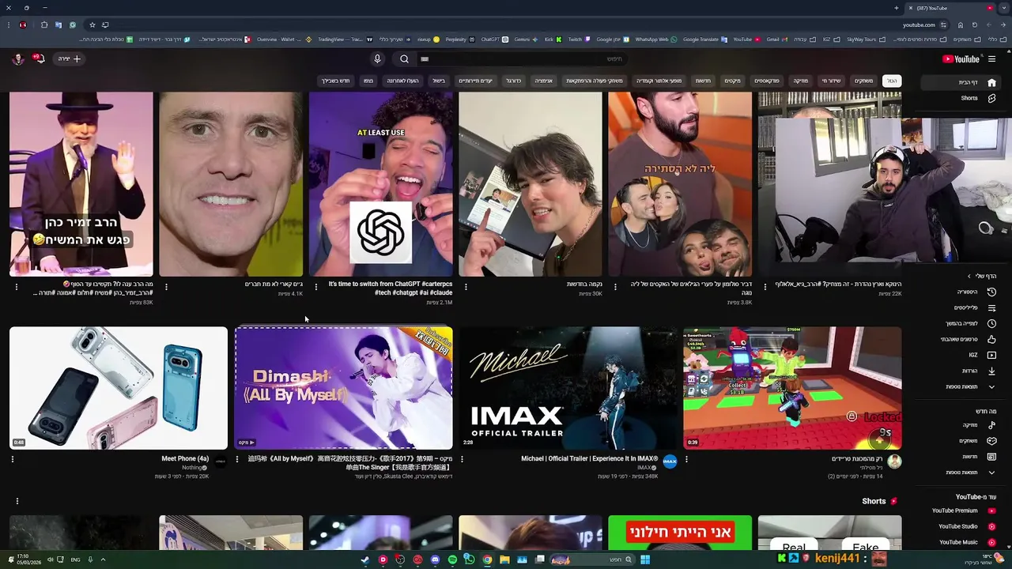Click 'Meet Phone (4a)' video title
The height and width of the screenshot is (569, 1012).
pos(185,458)
